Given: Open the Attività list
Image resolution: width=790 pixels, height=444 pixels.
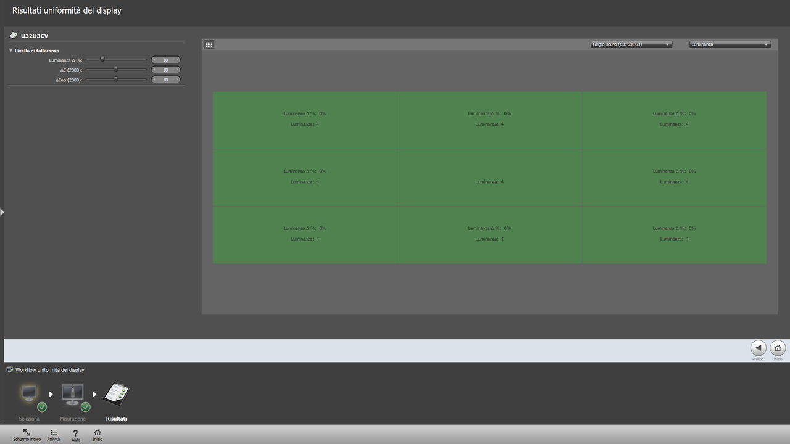Looking at the screenshot, I should [54, 435].
